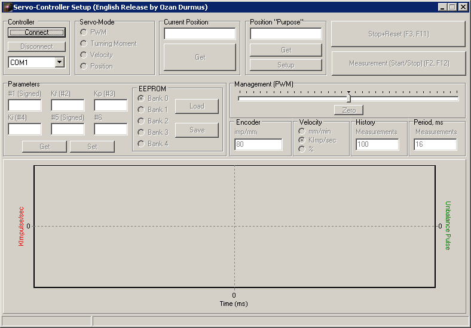Select the PWM servo mode

[84, 32]
